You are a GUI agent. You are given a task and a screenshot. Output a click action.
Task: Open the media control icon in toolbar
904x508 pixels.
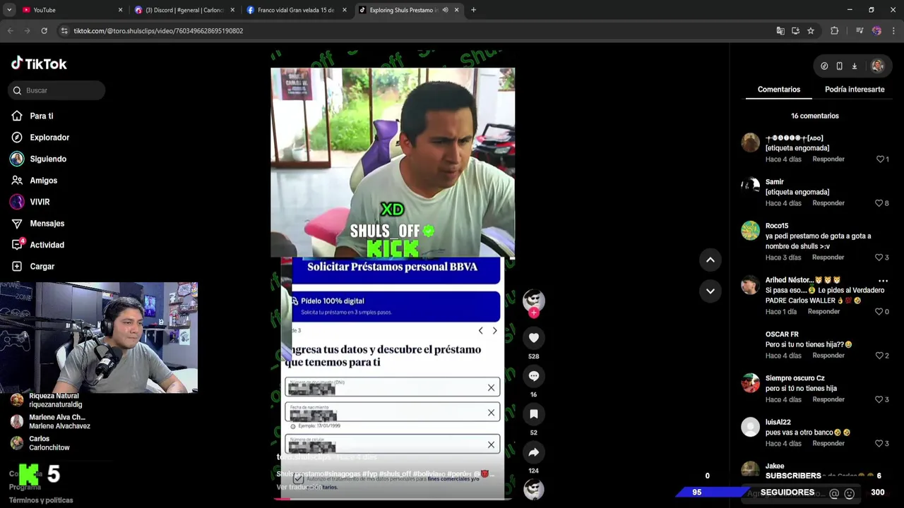coord(860,31)
